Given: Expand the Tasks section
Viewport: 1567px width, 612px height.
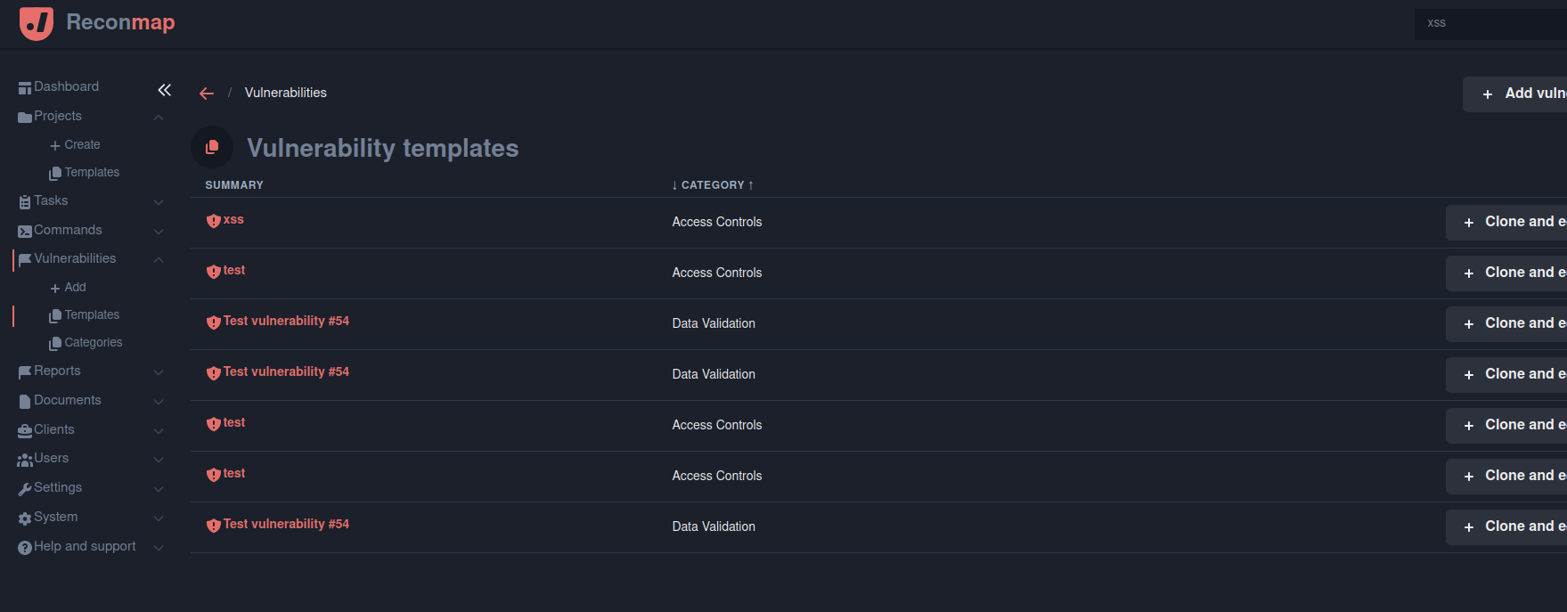Looking at the screenshot, I should [159, 201].
